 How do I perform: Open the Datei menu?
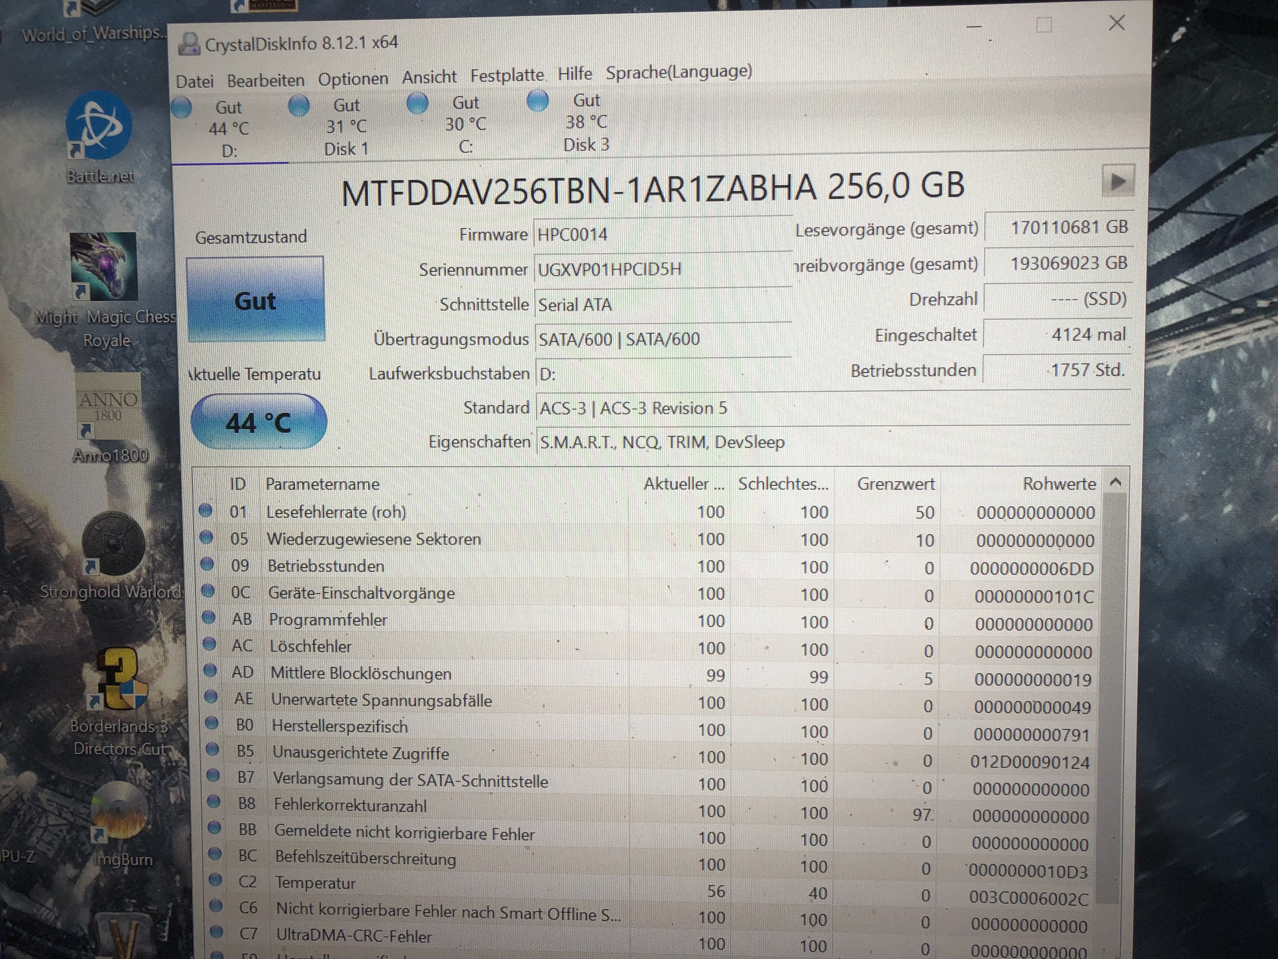(x=195, y=82)
